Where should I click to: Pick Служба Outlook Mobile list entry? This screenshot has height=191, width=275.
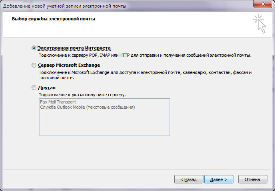pos(88,107)
